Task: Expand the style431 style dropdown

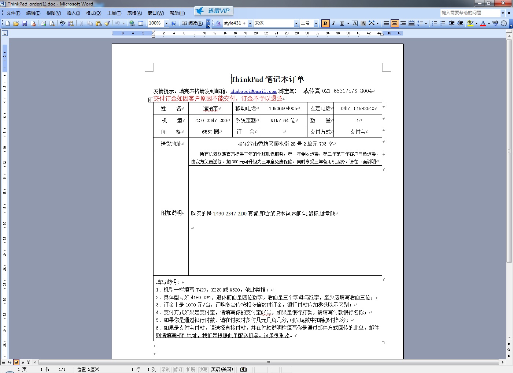Action: (250, 23)
